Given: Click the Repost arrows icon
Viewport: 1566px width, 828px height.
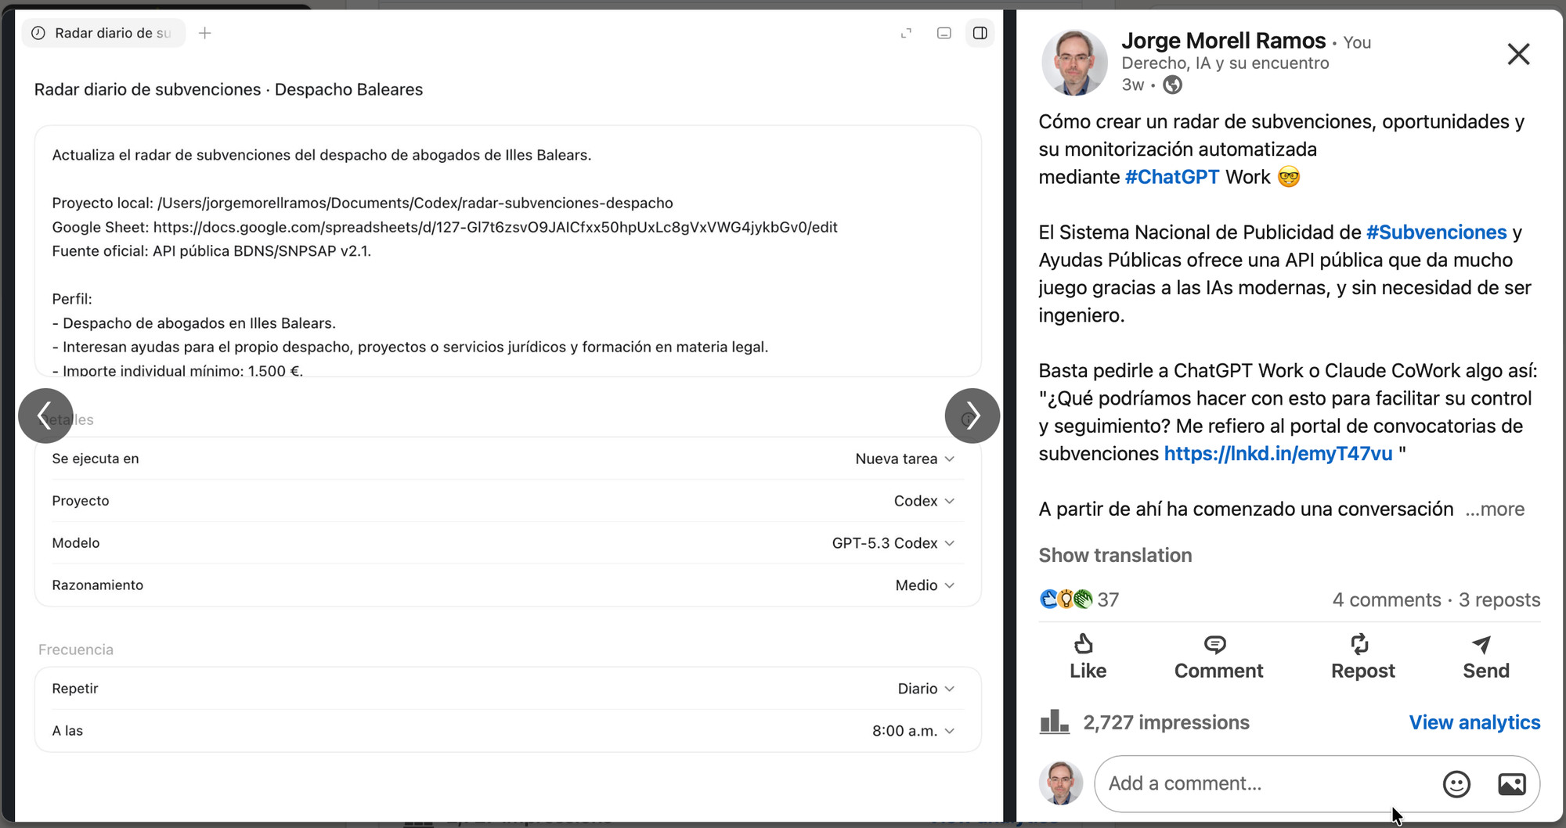Looking at the screenshot, I should [1360, 644].
